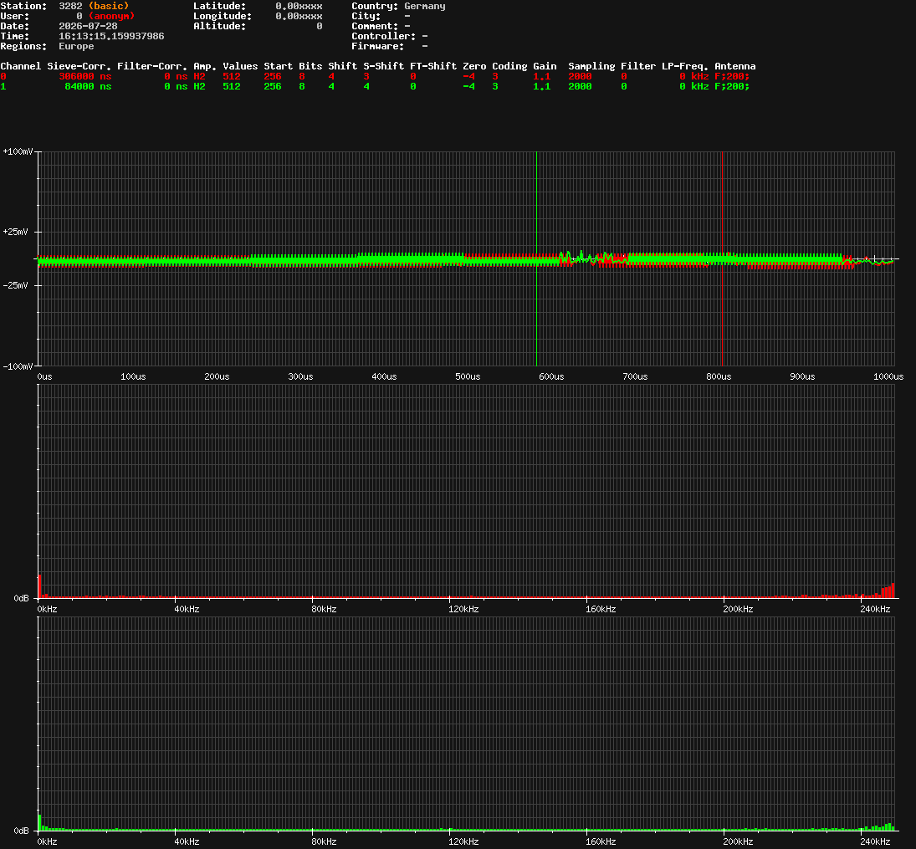
Task: Click the green vertical marker line in waveform
Action: (536, 258)
